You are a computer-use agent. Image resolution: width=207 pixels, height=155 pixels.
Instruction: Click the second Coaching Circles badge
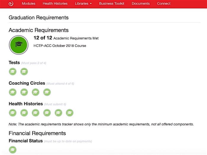click(24, 92)
